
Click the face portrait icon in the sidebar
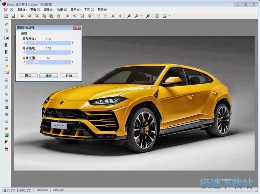pos(6,149)
